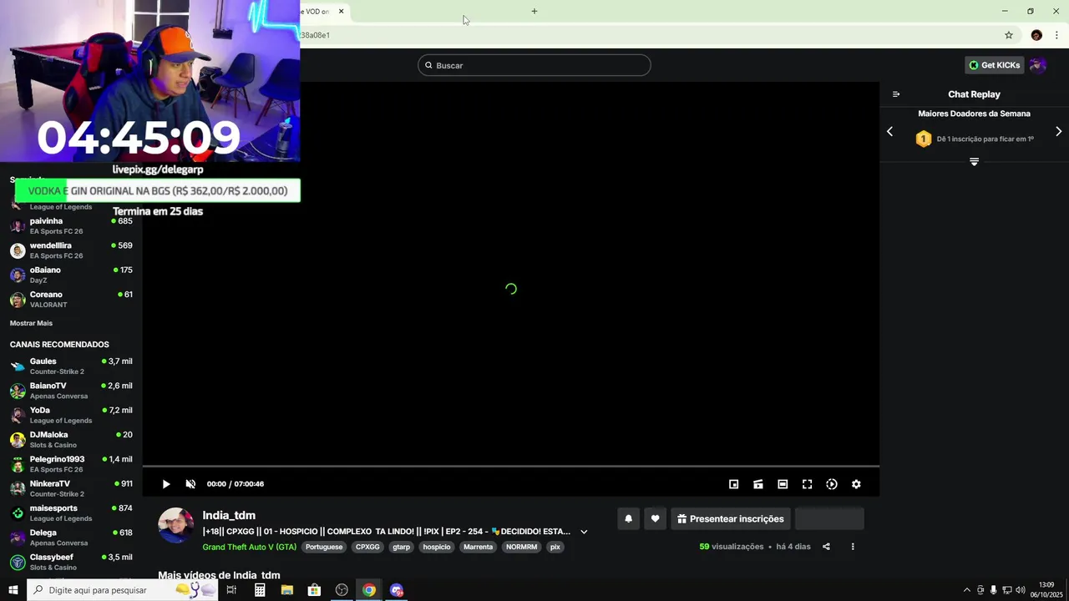Click the first place gold badge
Screen dimensions: 1069x601
[x=924, y=139]
